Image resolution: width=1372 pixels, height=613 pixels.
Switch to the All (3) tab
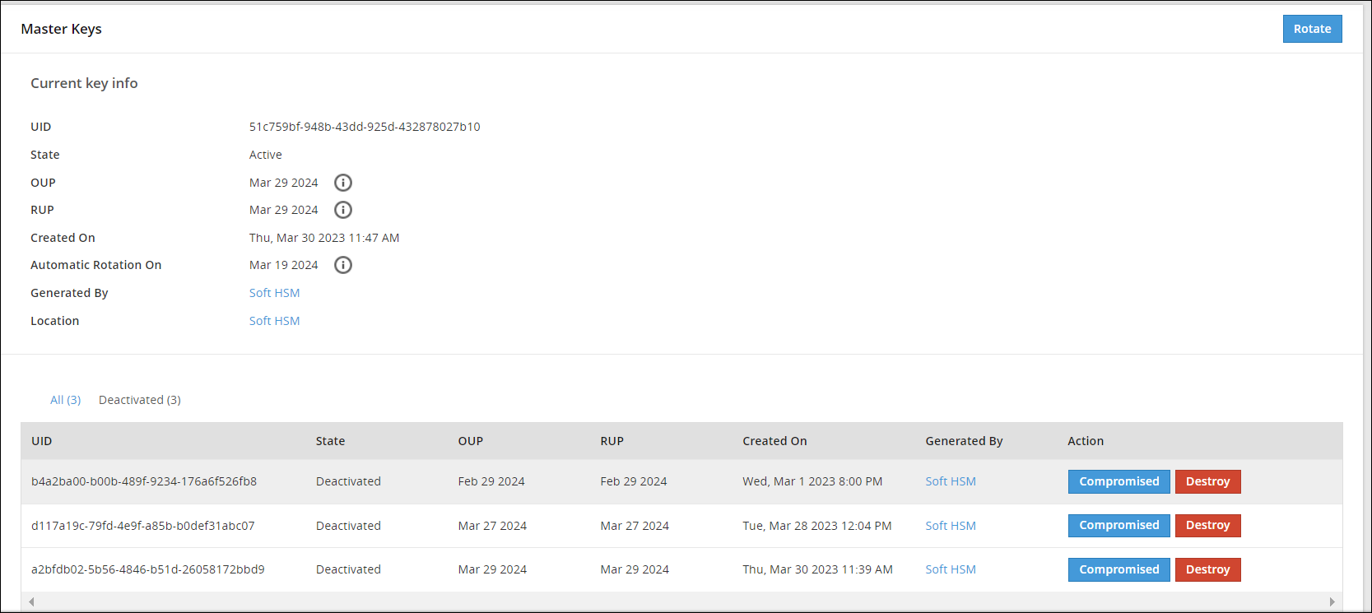click(x=65, y=400)
